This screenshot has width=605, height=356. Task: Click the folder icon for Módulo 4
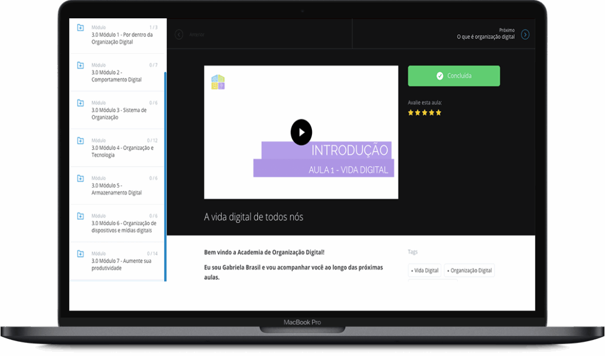pos(80,141)
